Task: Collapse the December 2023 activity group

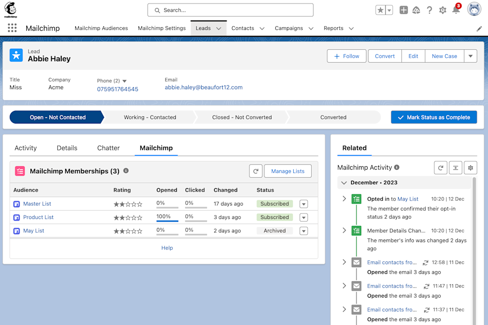Action: (344, 183)
